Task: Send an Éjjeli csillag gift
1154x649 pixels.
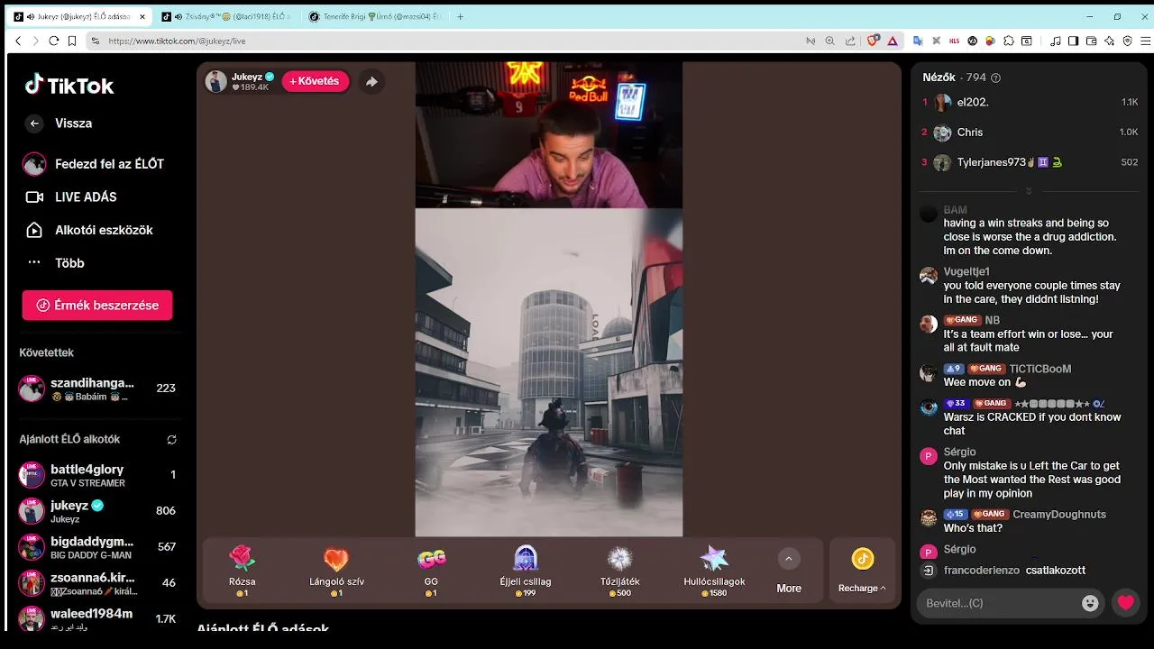Action: [526, 571]
